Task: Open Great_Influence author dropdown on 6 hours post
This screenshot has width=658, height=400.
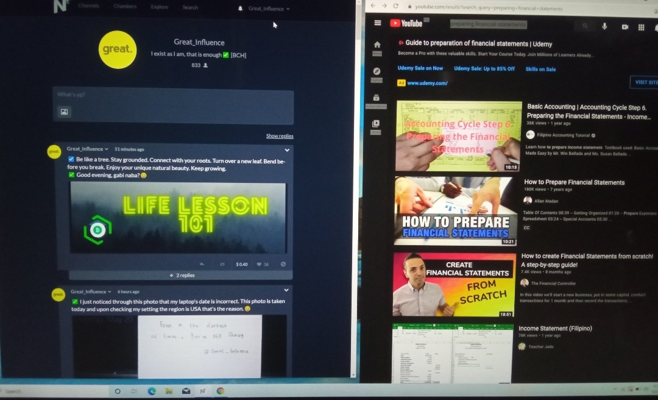Action: click(91, 291)
